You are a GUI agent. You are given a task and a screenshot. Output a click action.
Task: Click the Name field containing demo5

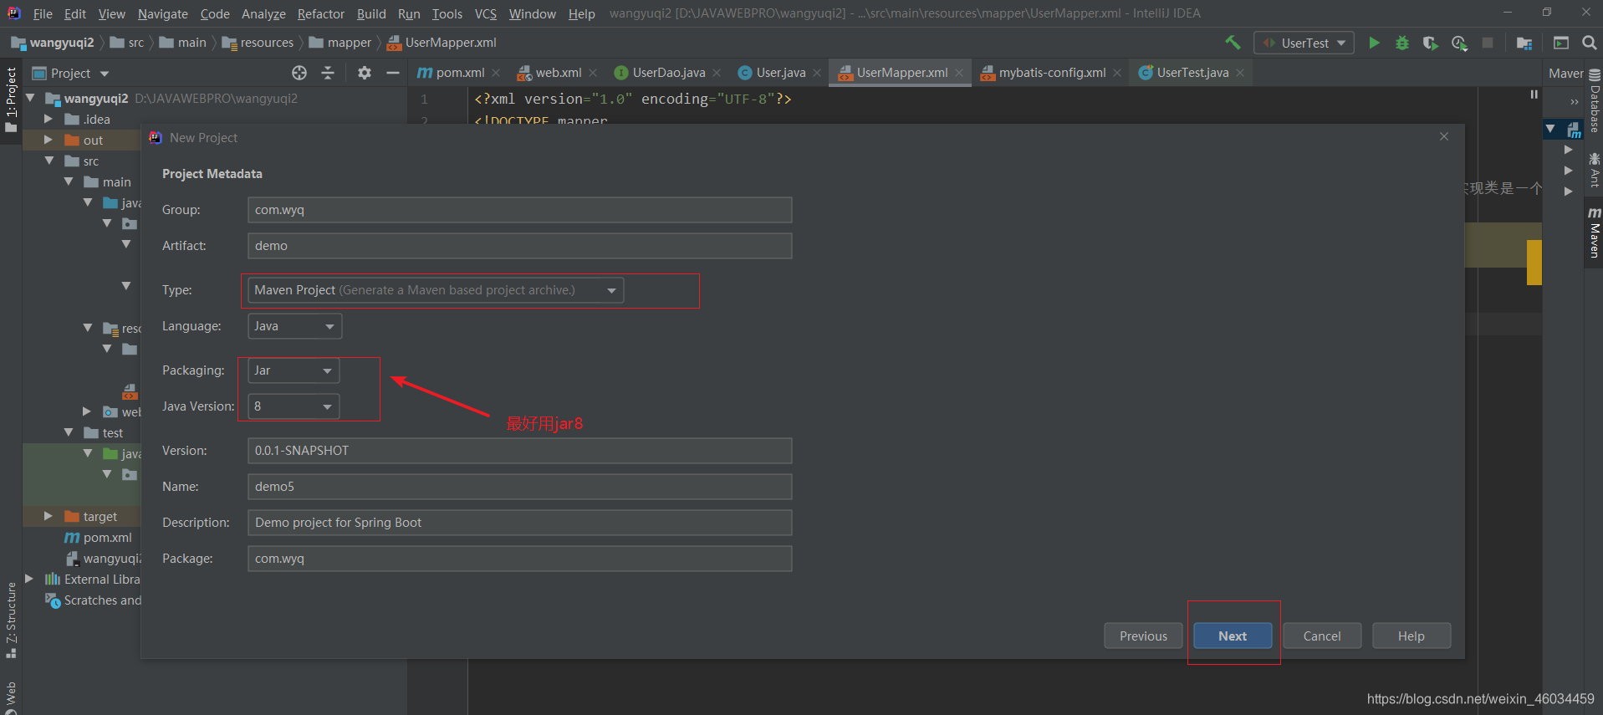point(519,487)
